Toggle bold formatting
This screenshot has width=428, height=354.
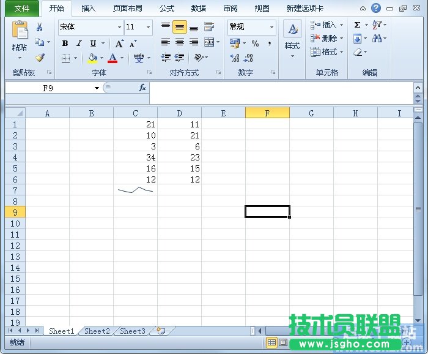[65, 43]
